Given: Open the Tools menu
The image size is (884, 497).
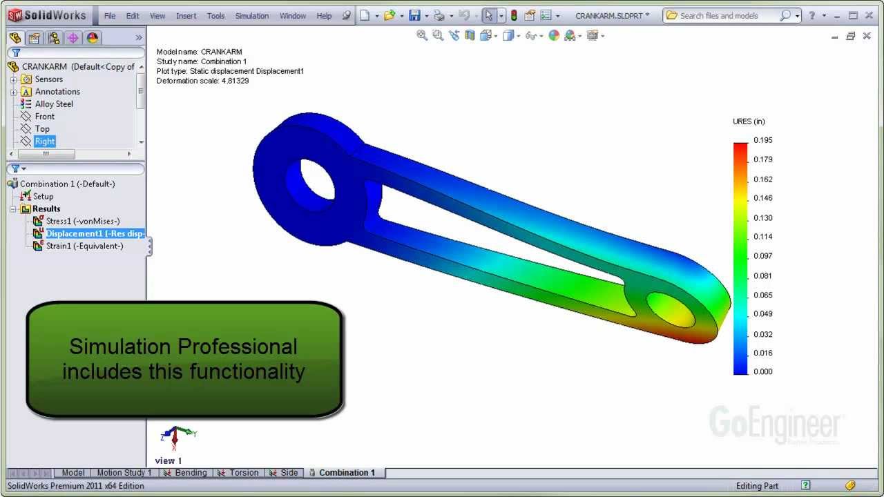Looking at the screenshot, I should click(x=215, y=16).
